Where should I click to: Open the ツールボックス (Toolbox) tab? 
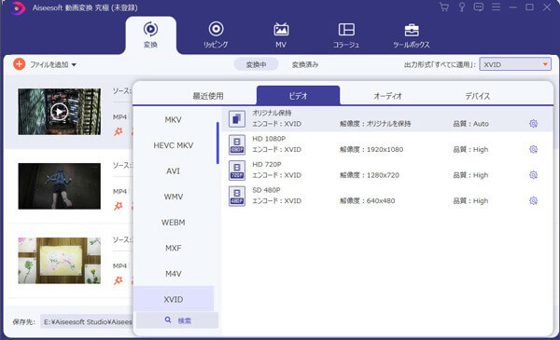tap(412, 35)
